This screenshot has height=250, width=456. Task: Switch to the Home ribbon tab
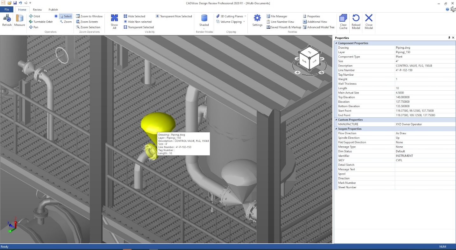[22, 10]
